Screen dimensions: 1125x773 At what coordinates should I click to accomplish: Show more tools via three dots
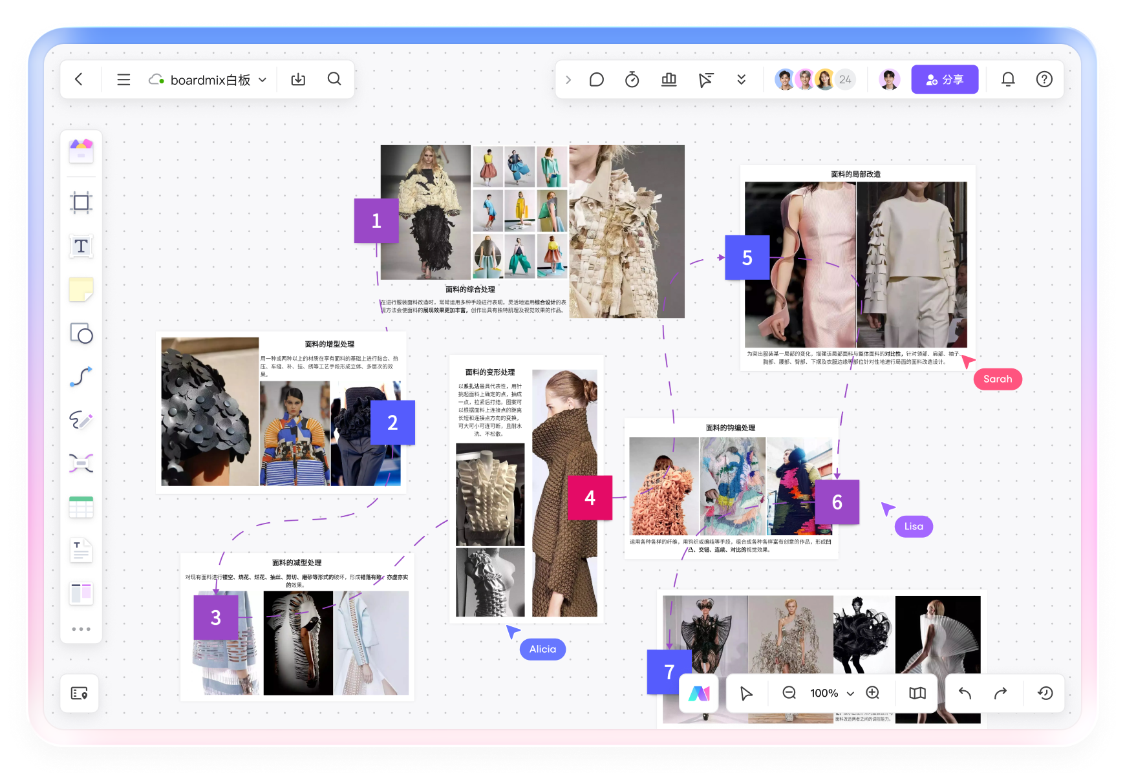pos(81,629)
